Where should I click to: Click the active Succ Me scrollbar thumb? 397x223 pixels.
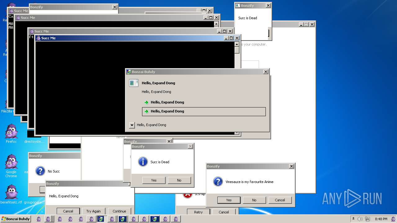[237, 50]
